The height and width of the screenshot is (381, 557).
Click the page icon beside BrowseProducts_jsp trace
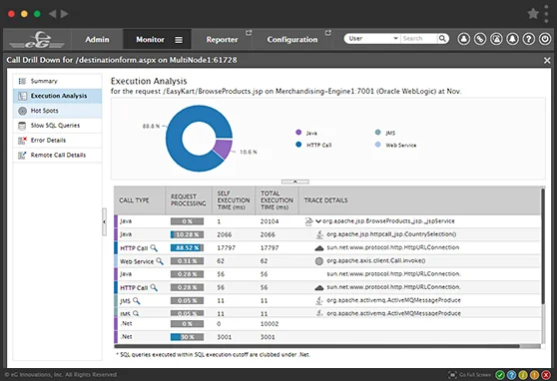[x=309, y=221]
